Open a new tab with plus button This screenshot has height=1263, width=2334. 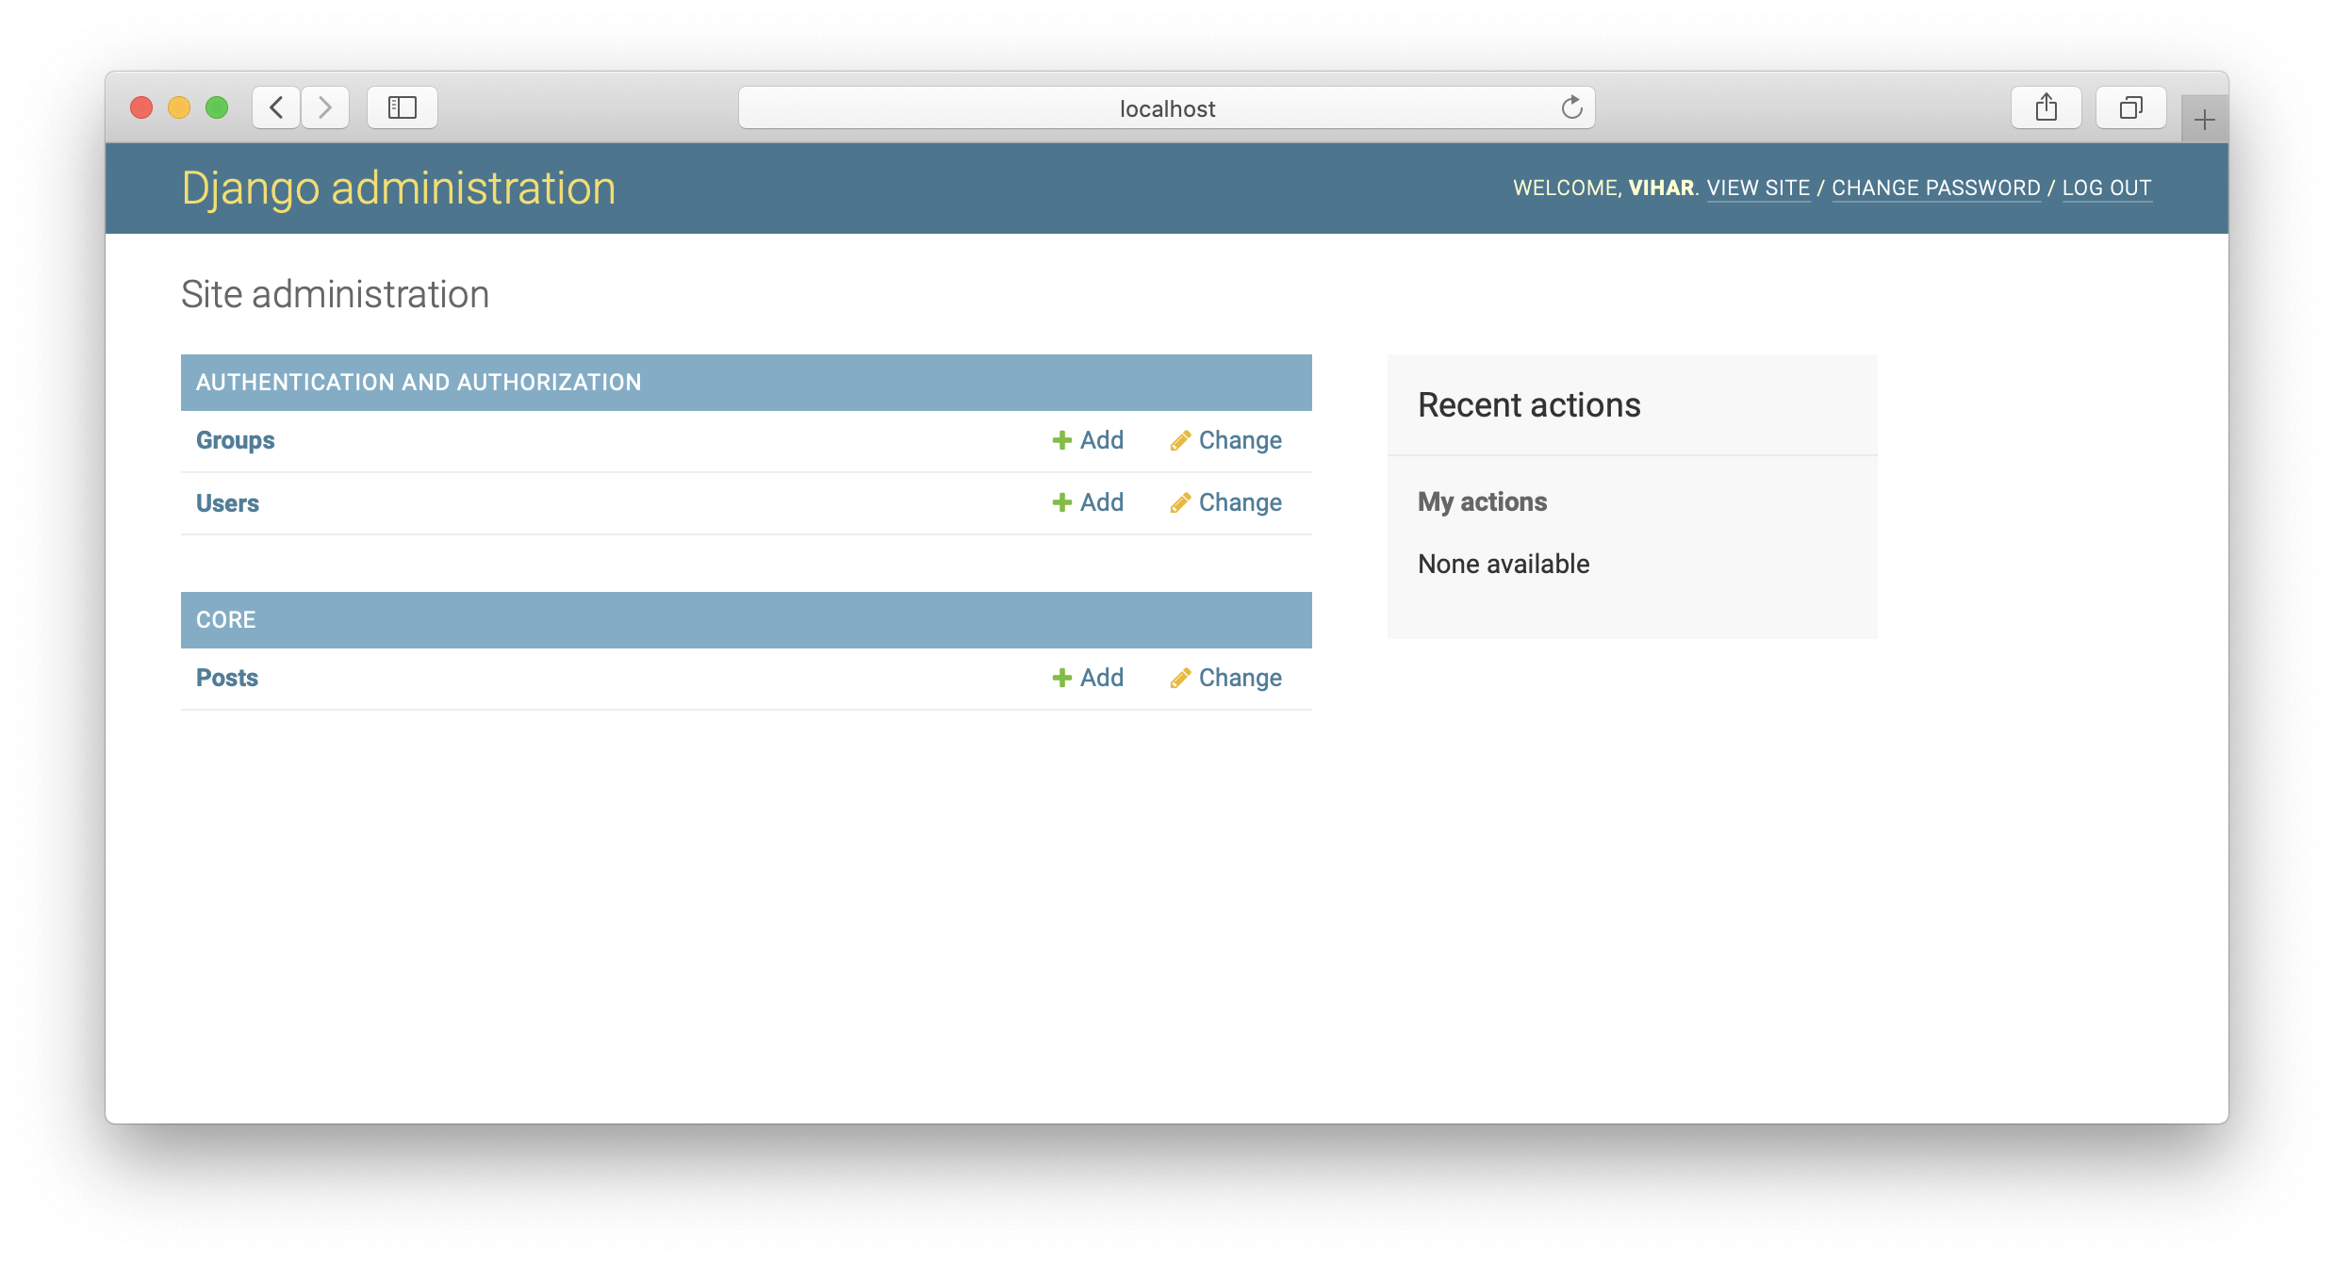(x=2204, y=120)
